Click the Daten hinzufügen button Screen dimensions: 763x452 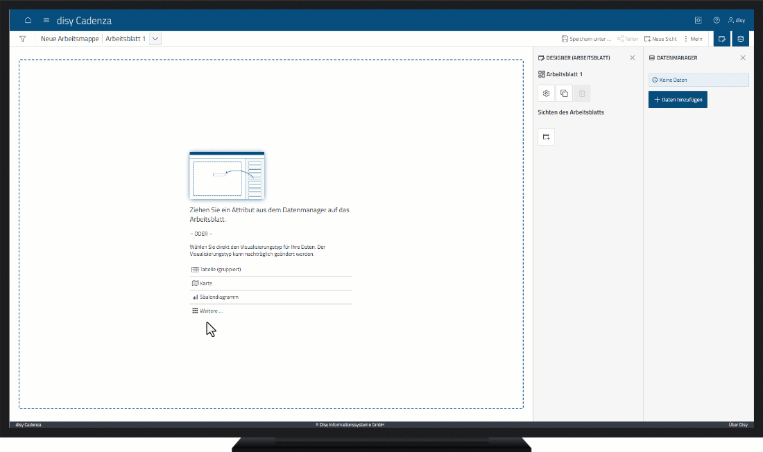pyautogui.click(x=678, y=100)
